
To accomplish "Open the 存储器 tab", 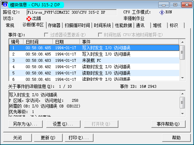I will pyautogui.click(x=54, y=25).
